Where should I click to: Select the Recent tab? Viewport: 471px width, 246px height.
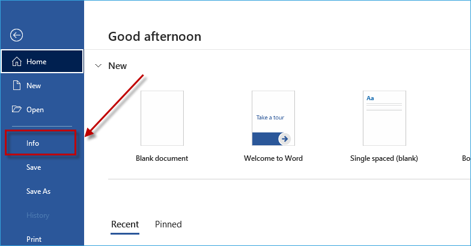(125, 224)
